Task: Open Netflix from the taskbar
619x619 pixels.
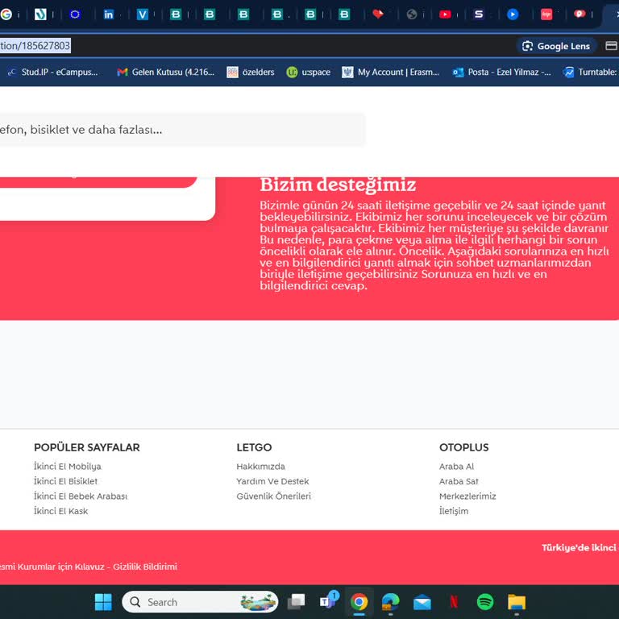Action: [x=454, y=602]
